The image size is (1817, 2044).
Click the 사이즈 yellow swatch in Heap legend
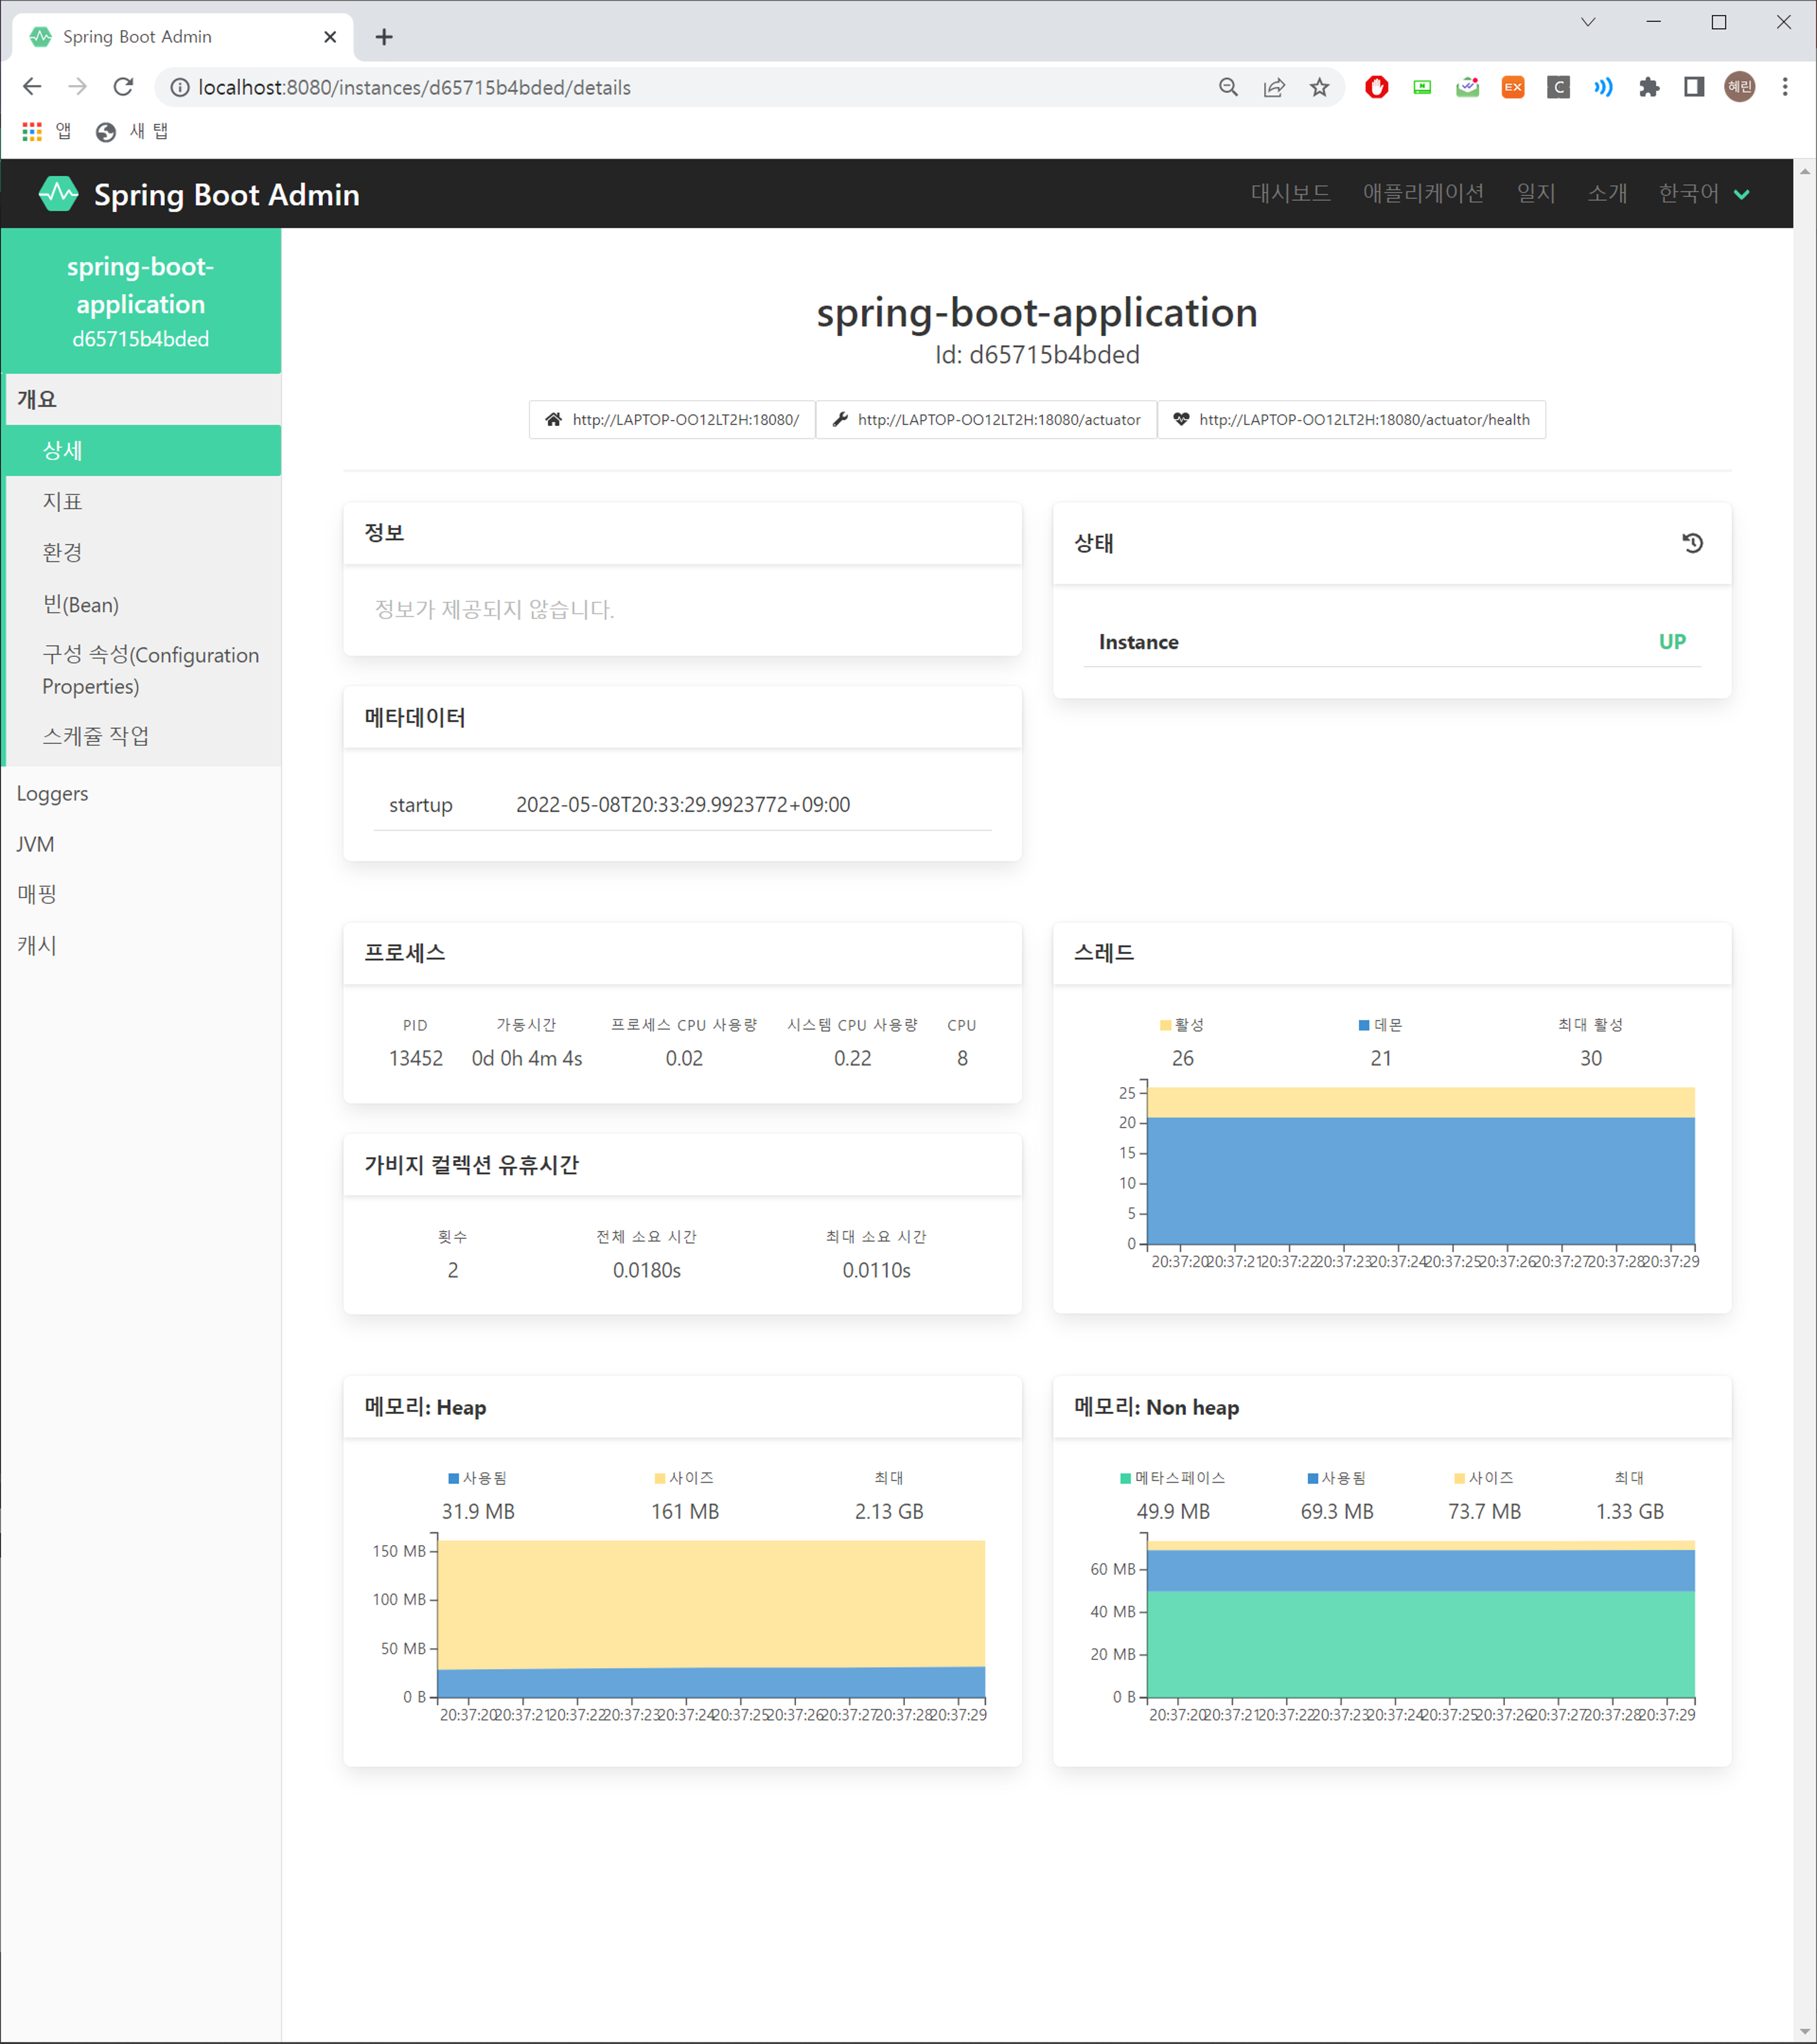click(660, 1478)
